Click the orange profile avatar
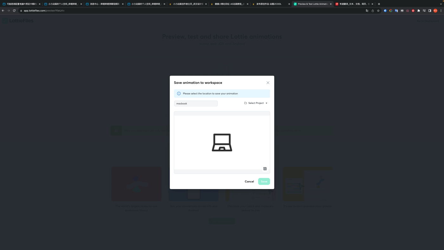 coord(435,10)
